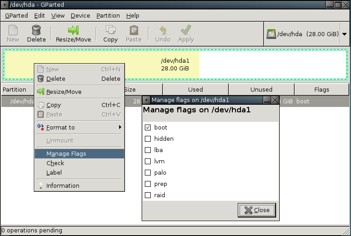Click the Format to icon in context menu
This screenshot has height=236, width=351.
click(x=41, y=127)
